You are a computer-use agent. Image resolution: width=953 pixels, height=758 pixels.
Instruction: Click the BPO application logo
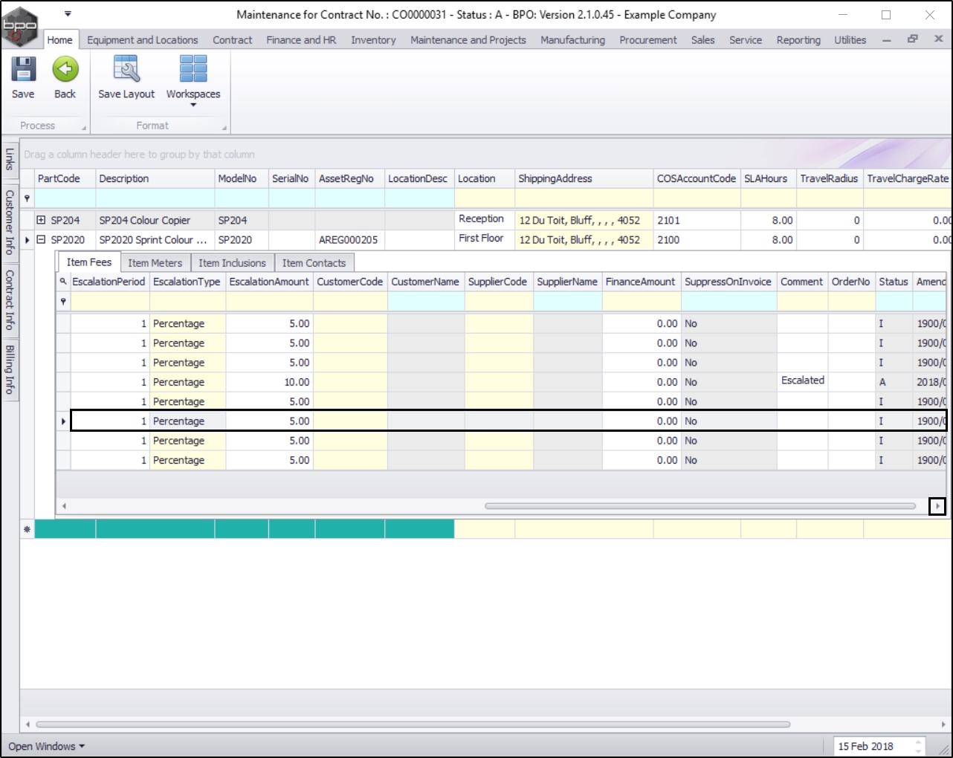[20, 27]
